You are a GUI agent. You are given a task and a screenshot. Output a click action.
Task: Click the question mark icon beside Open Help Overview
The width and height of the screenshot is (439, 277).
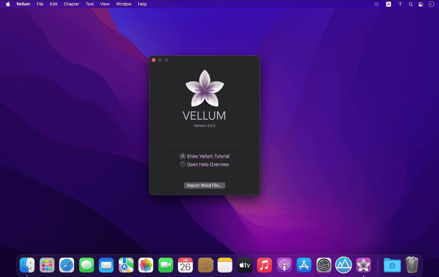tap(183, 164)
